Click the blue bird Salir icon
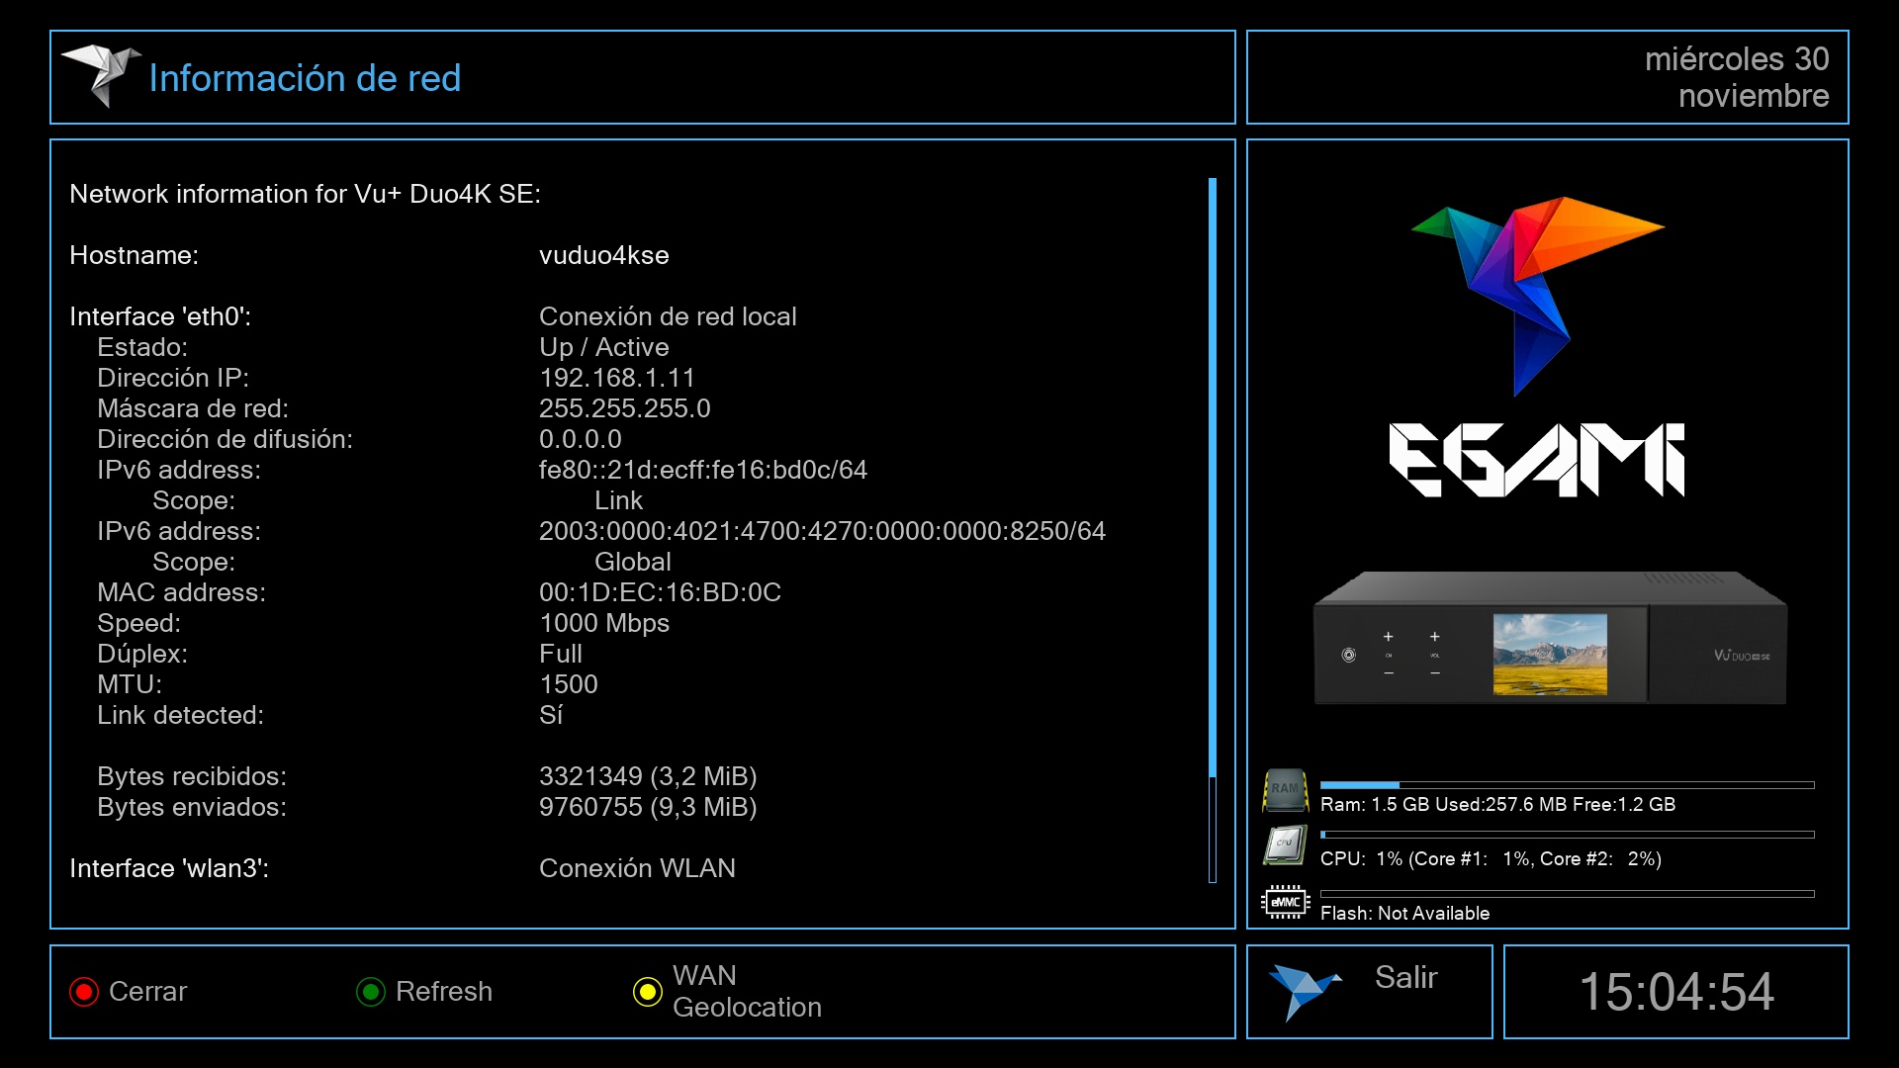The image size is (1899, 1068). (1304, 991)
